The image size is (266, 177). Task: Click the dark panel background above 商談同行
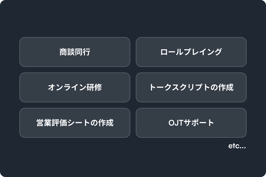pos(75,19)
